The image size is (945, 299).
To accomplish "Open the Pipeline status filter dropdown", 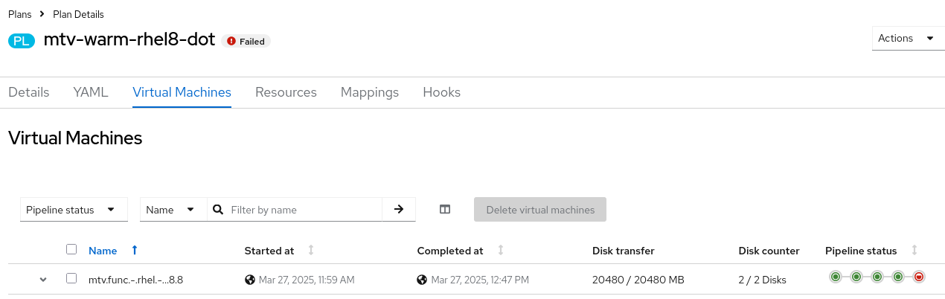I will [x=74, y=210].
